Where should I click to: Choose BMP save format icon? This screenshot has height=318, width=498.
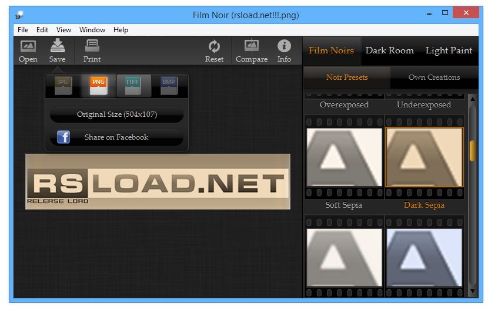(x=169, y=86)
